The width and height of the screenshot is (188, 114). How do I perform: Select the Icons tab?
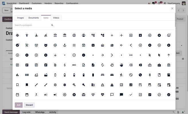pos(46,18)
